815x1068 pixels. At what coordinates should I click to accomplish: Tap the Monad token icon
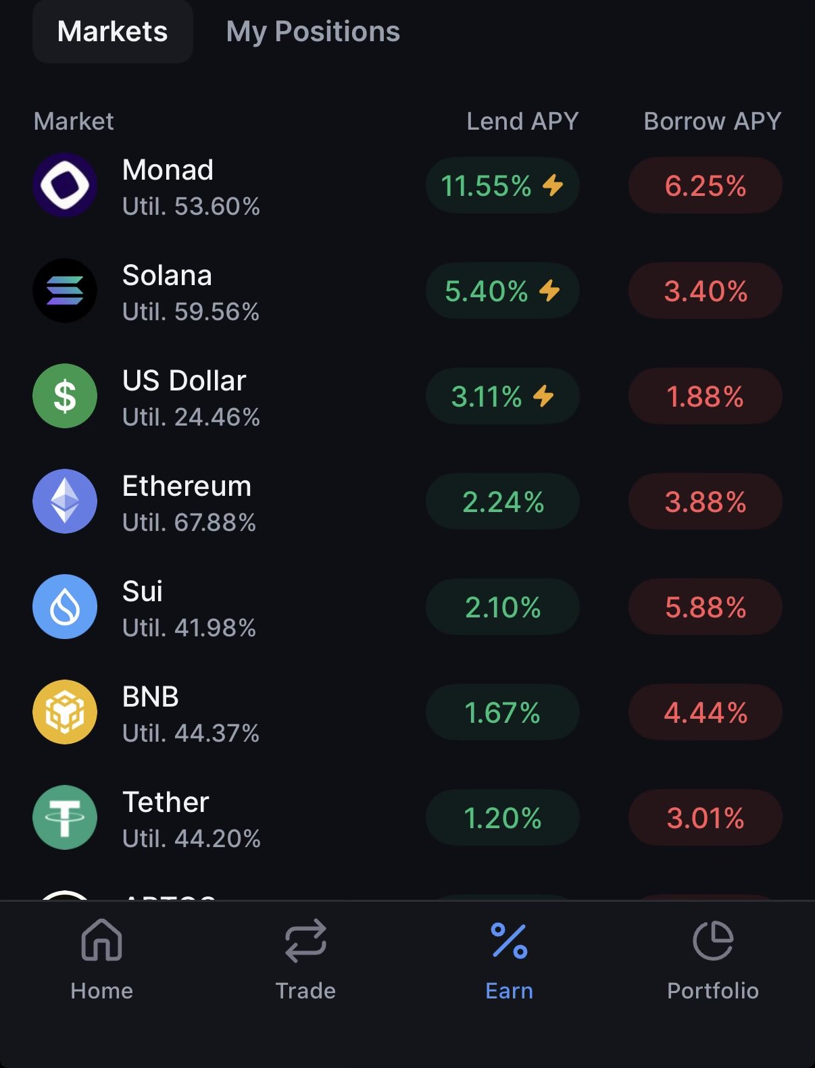(x=65, y=185)
